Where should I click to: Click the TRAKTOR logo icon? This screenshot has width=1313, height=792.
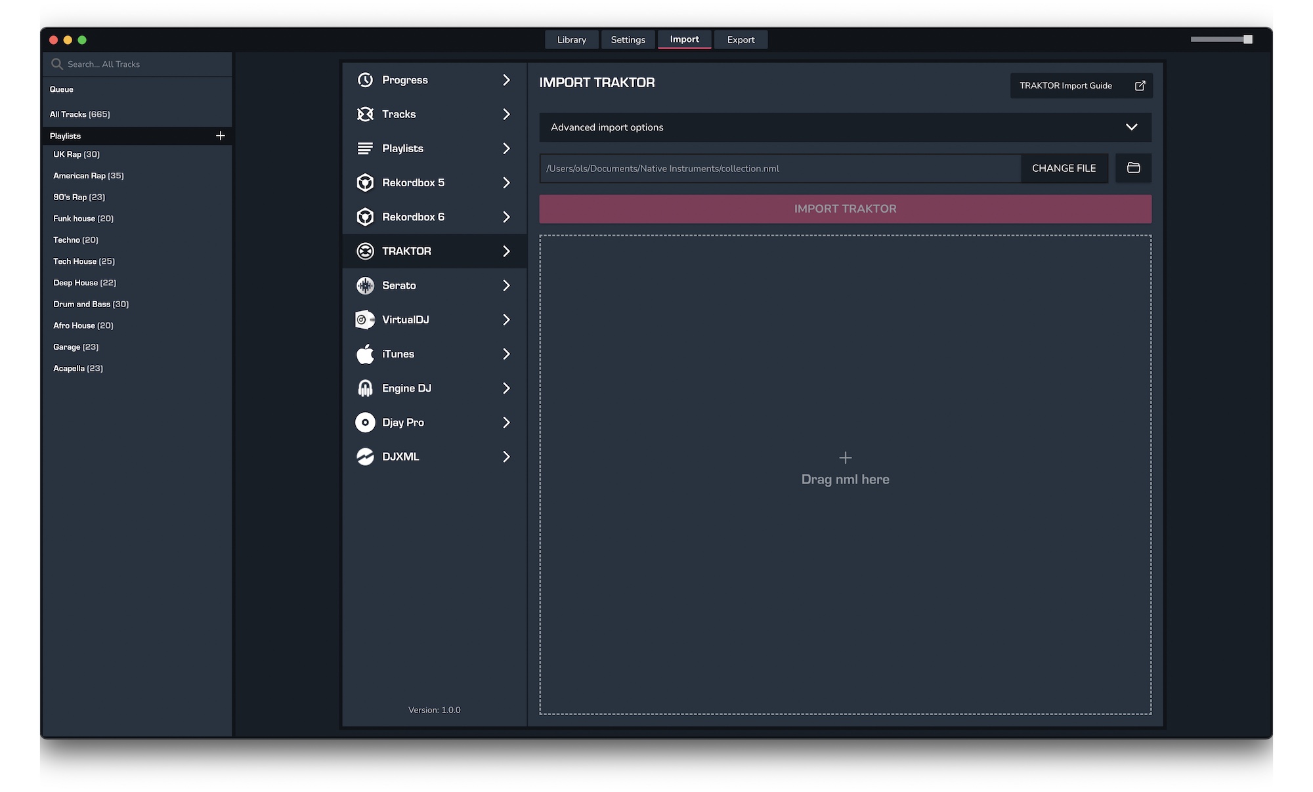(x=365, y=251)
